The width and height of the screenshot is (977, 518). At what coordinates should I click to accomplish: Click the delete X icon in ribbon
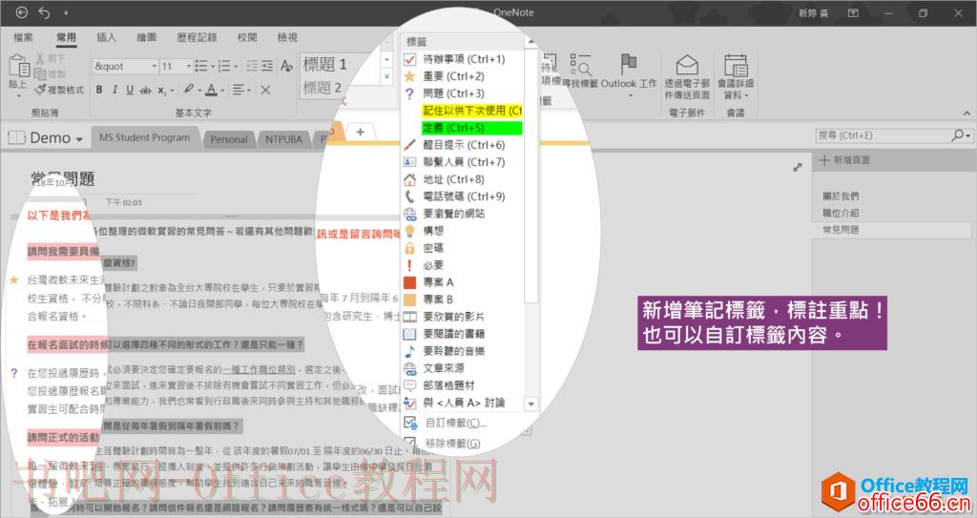pos(265,90)
